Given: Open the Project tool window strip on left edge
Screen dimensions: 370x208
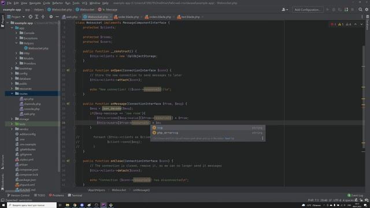Looking at the screenshot, I should click(2, 21).
